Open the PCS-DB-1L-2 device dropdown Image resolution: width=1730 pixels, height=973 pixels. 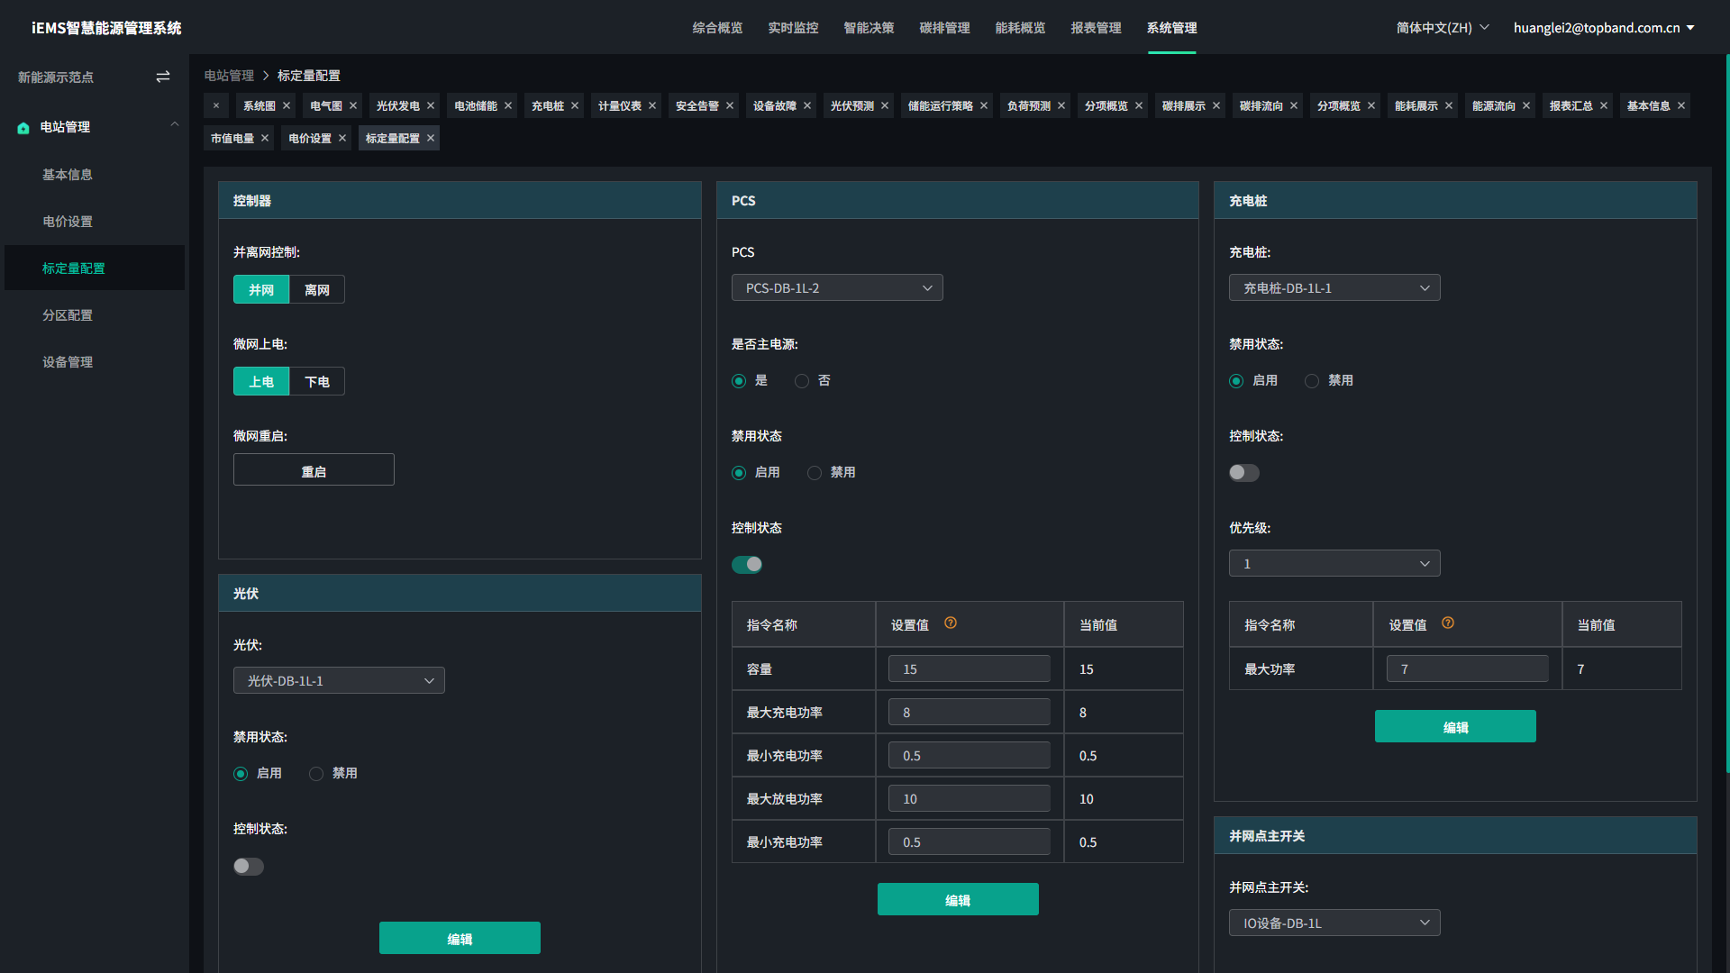pos(836,287)
